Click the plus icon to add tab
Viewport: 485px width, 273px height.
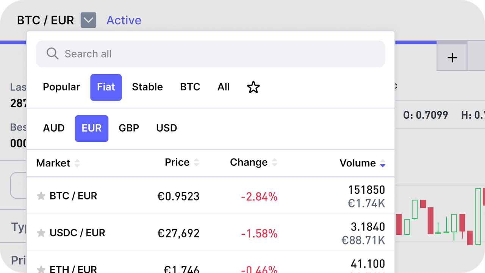(452, 58)
